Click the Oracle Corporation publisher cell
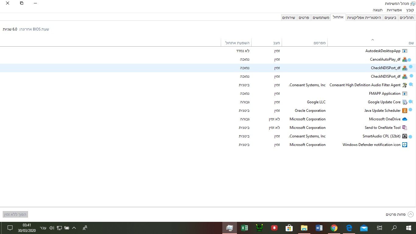Screen dimensions: 416x234 tap(310, 111)
